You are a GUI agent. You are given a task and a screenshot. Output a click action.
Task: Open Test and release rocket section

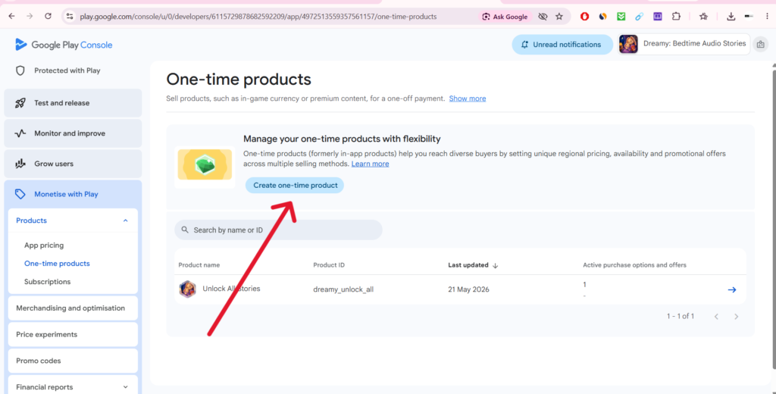click(x=73, y=103)
